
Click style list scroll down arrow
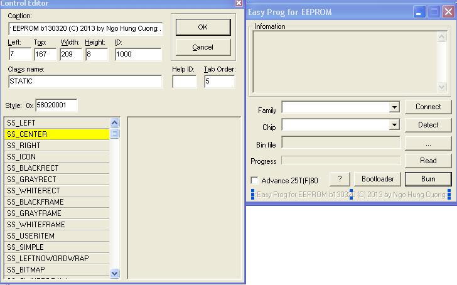[x=114, y=273]
